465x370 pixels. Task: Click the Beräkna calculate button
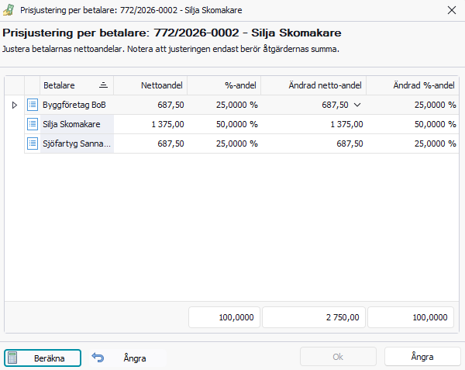click(x=43, y=358)
